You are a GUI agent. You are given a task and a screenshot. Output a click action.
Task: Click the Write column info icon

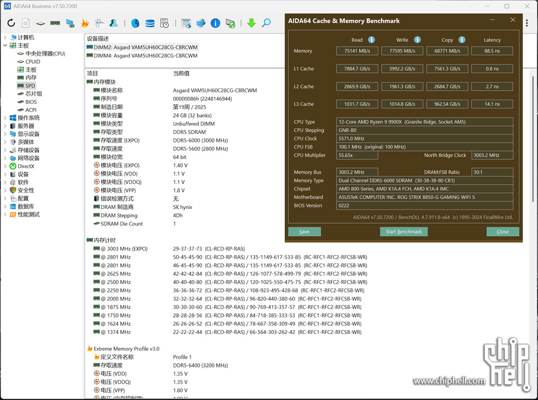417,40
